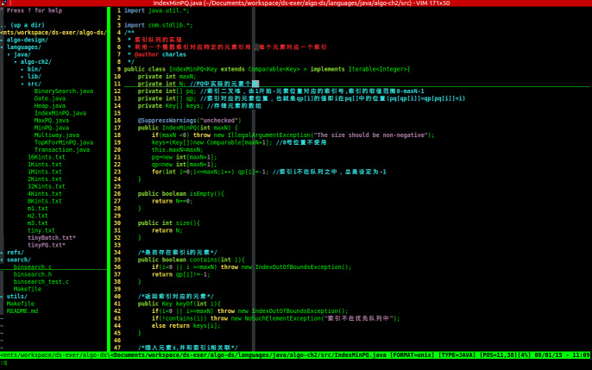The image size is (592, 370).
Task: Click the 'import com.stdlib.*;' line
Action: [159, 25]
